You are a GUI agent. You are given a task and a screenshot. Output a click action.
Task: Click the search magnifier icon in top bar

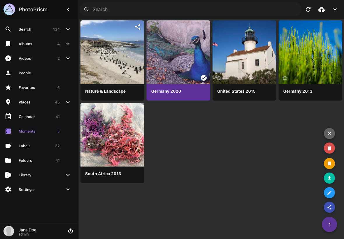tap(86, 9)
